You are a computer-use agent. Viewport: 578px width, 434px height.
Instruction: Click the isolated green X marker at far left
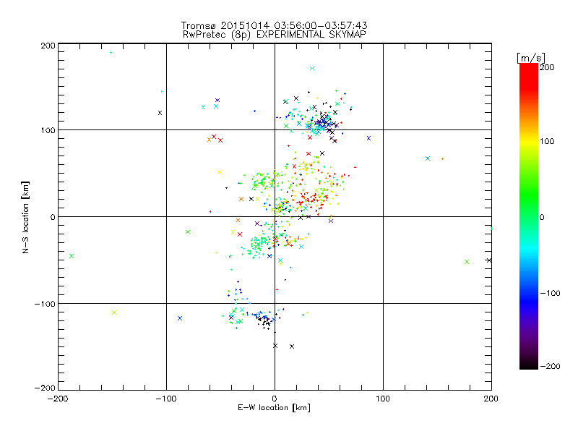click(x=72, y=256)
